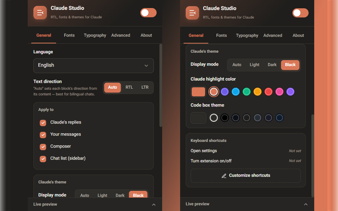Viewport: 338px width, 211px height.
Task: Select Auto display mode in the right panel
Action: click(x=237, y=65)
